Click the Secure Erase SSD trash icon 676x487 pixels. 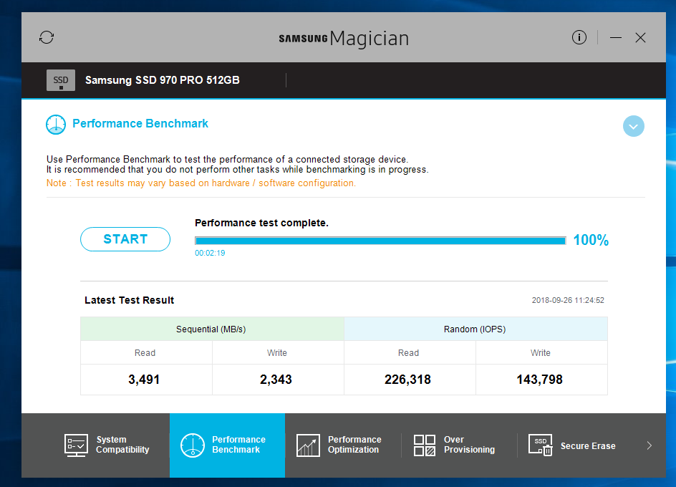tap(540, 445)
